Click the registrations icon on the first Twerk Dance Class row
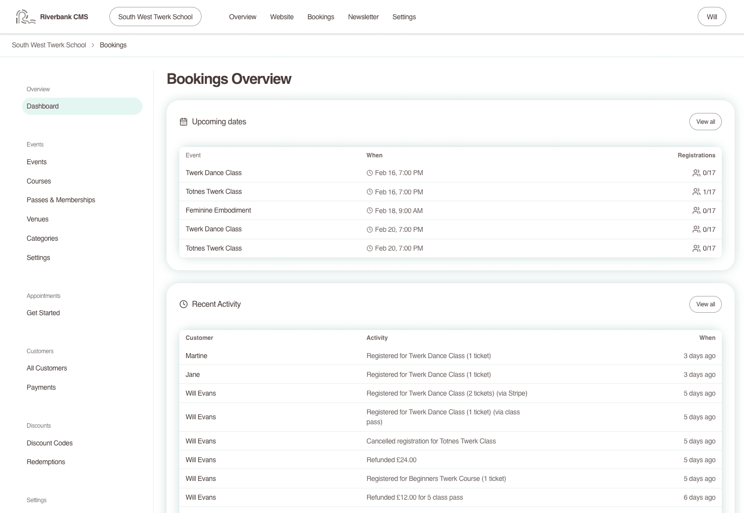 point(696,173)
